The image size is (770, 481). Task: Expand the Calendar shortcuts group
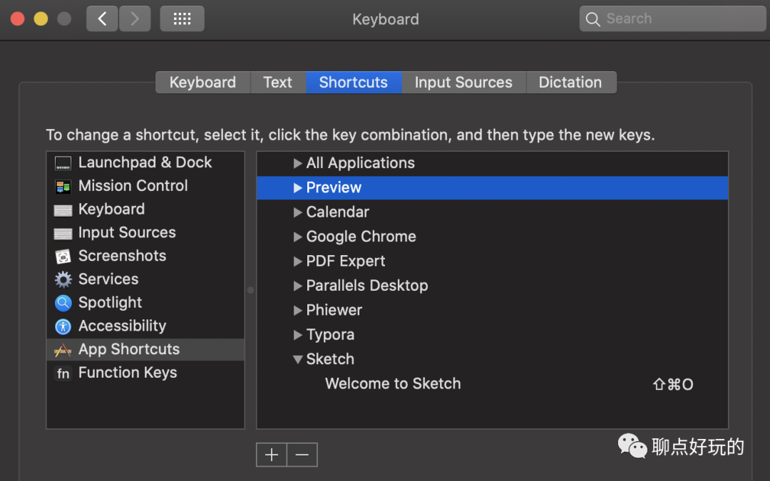297,212
